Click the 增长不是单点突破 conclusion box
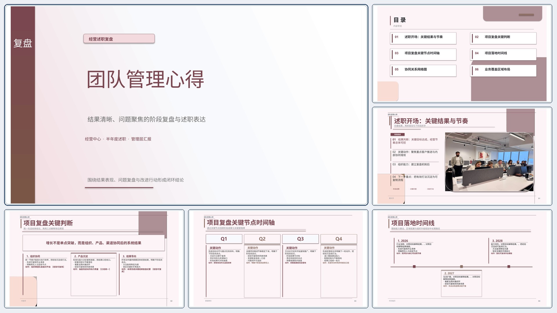The image size is (557, 313). pyautogui.click(x=94, y=243)
